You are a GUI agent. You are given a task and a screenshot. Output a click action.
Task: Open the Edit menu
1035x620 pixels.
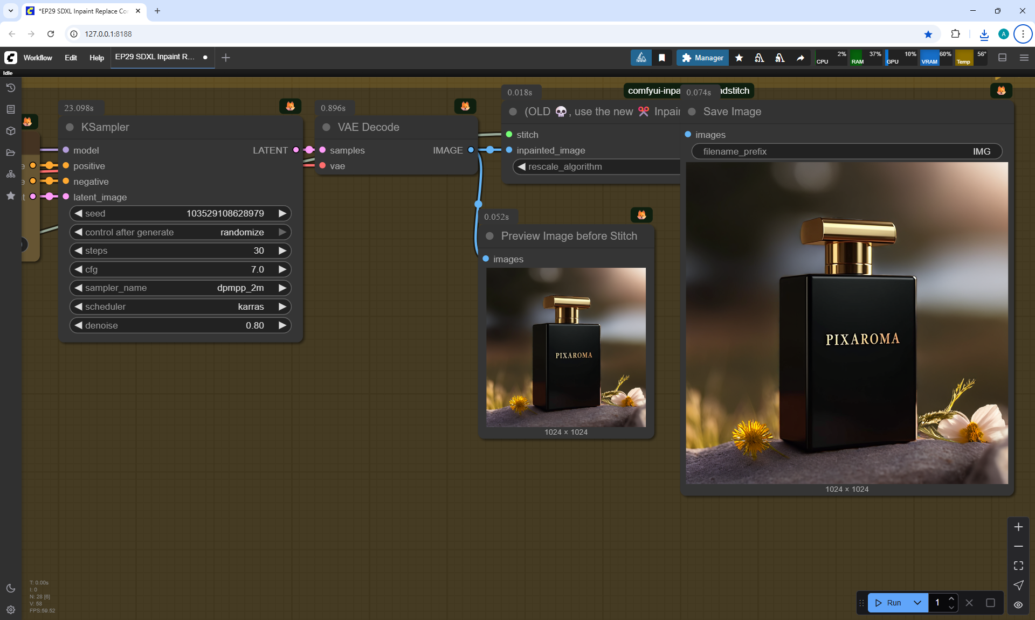[x=71, y=58]
